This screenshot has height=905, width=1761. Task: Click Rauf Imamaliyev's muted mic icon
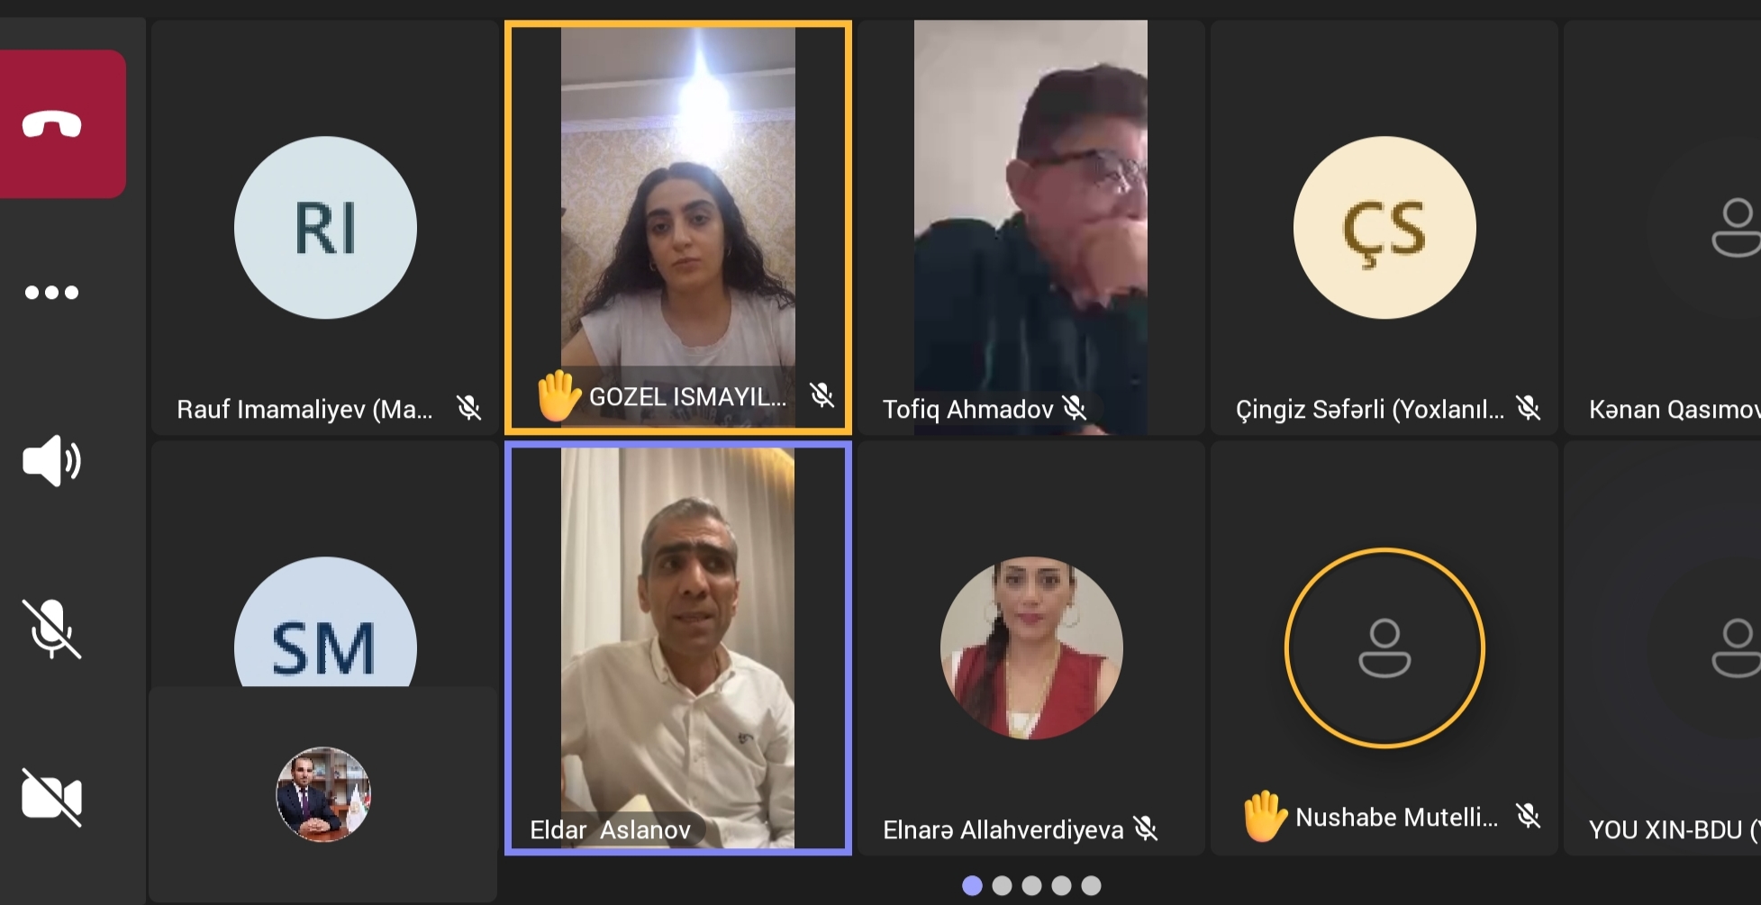pyautogui.click(x=468, y=409)
